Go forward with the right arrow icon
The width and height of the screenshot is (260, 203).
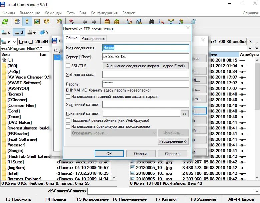[x=94, y=22]
